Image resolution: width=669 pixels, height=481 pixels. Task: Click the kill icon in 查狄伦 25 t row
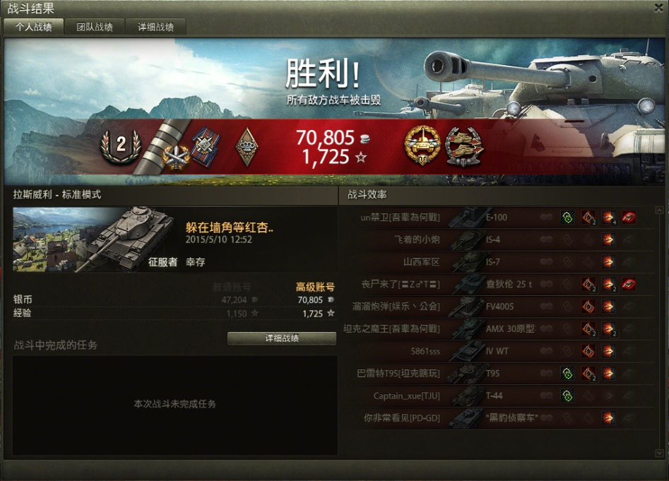tap(629, 284)
